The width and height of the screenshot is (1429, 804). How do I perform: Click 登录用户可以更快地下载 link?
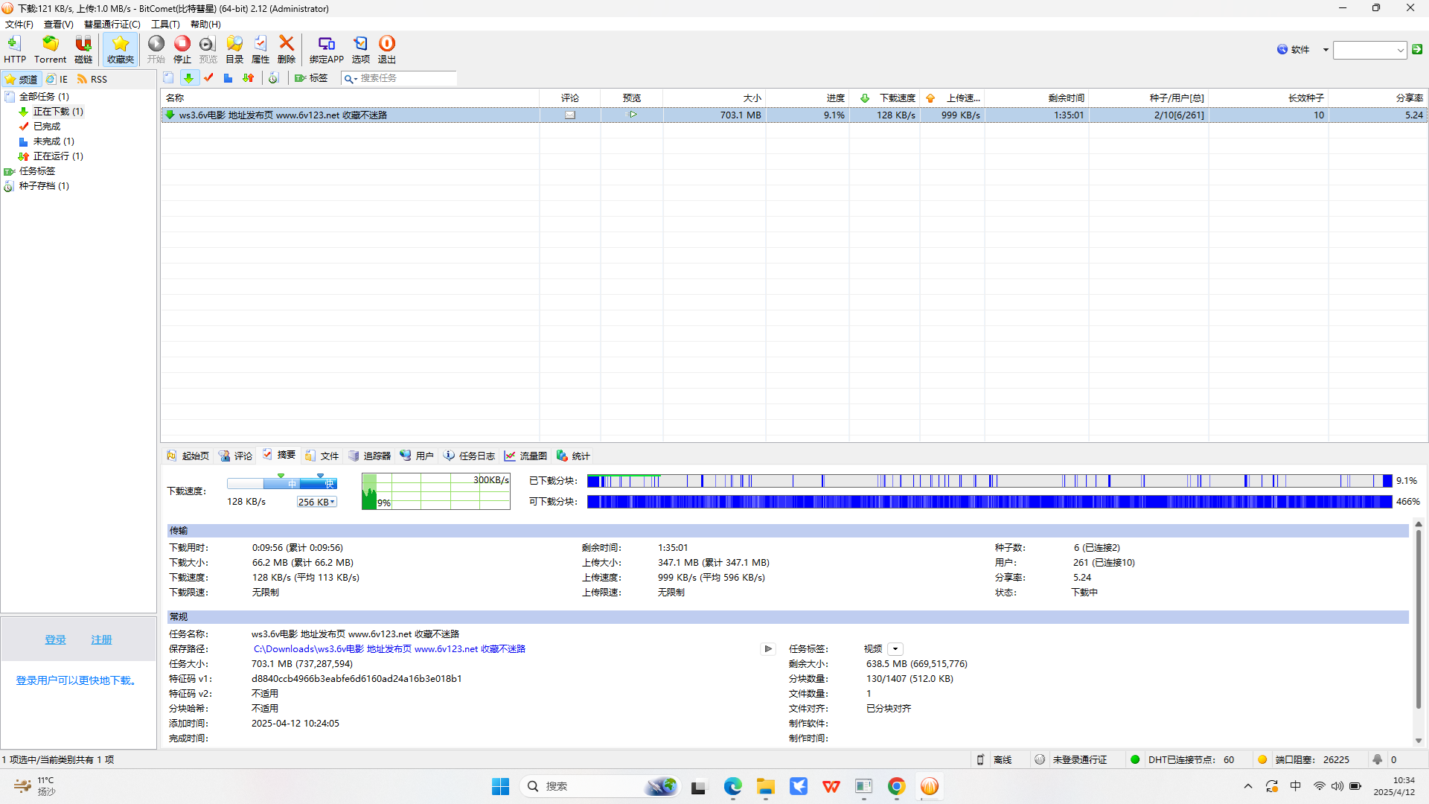pyautogui.click(x=76, y=680)
